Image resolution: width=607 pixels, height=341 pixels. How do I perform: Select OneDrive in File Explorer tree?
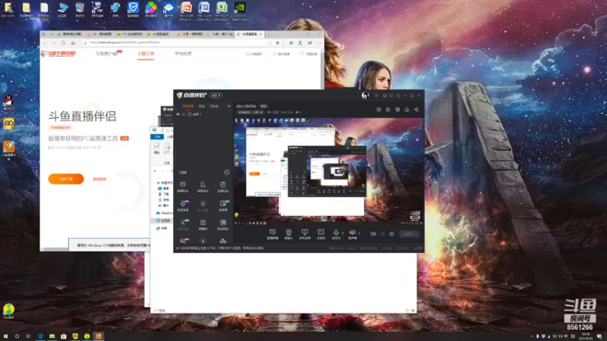pos(165,213)
